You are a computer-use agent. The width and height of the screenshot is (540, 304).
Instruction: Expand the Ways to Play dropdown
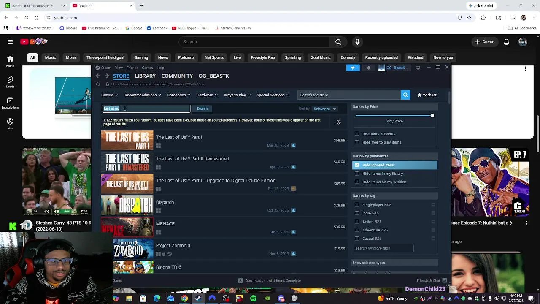(237, 95)
